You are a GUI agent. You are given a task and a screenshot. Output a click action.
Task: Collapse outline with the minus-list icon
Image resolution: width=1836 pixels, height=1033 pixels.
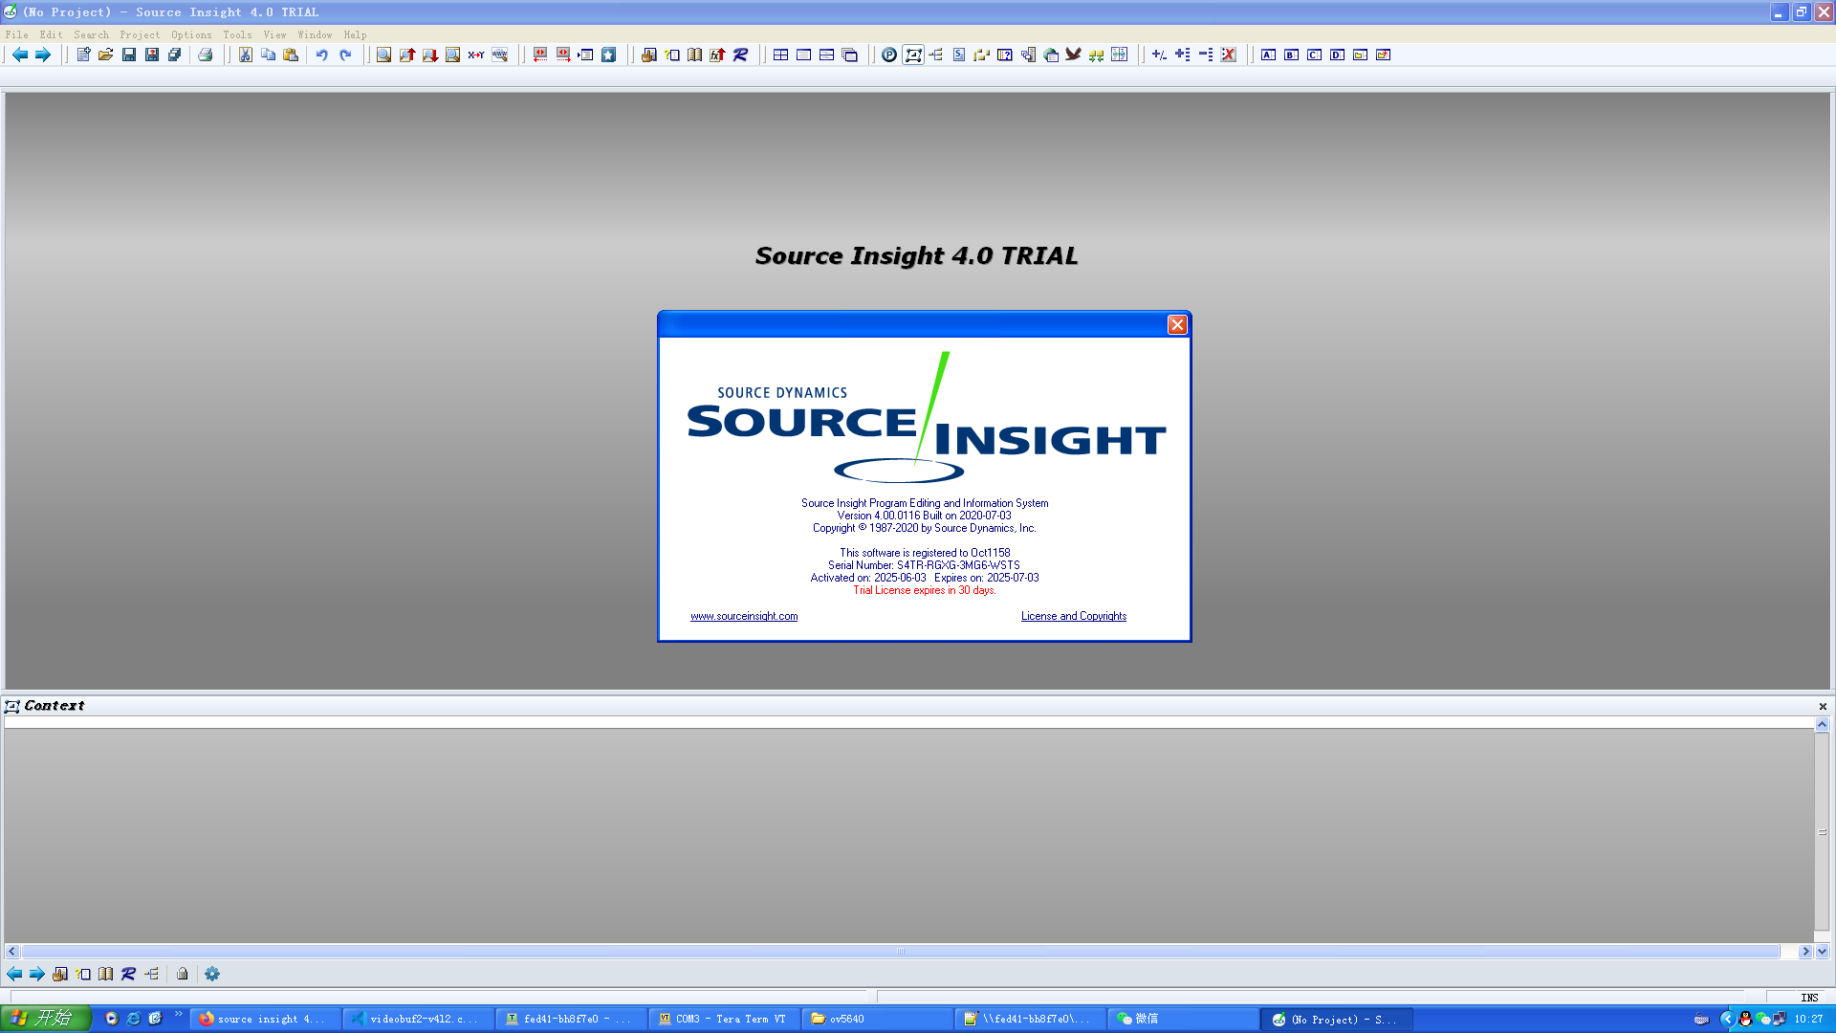(1206, 55)
